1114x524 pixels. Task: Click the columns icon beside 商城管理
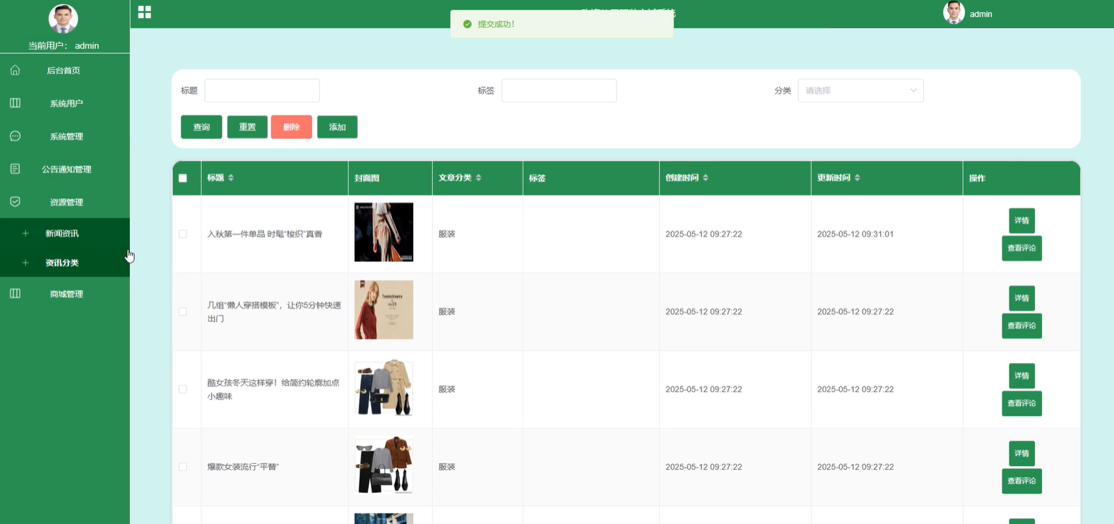coord(15,293)
